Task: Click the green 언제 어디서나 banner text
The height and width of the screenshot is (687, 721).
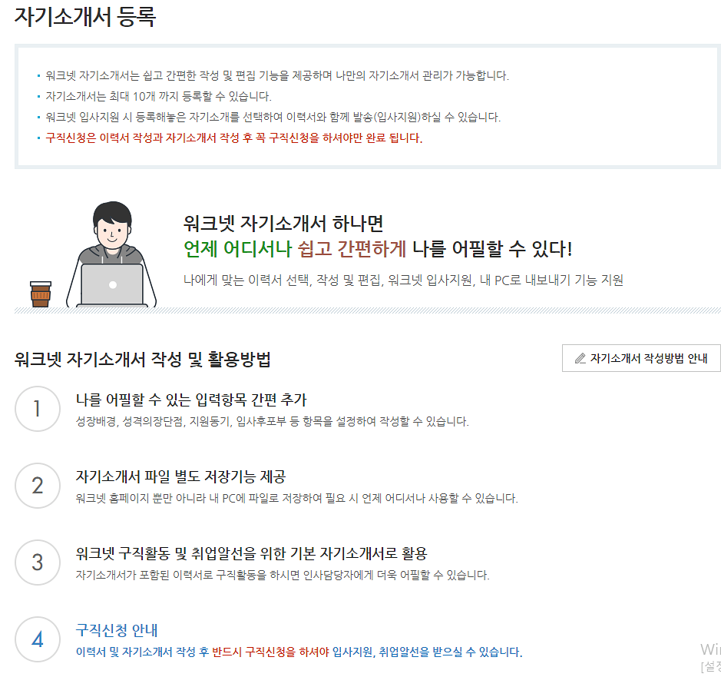Action: [238, 249]
